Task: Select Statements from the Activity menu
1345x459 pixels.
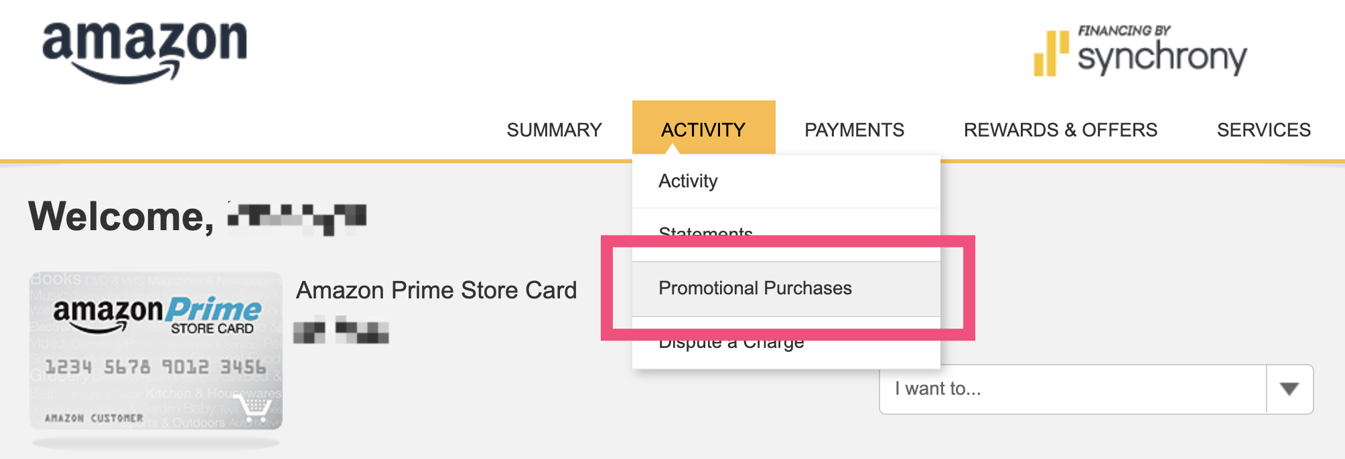Action: pyautogui.click(x=705, y=233)
